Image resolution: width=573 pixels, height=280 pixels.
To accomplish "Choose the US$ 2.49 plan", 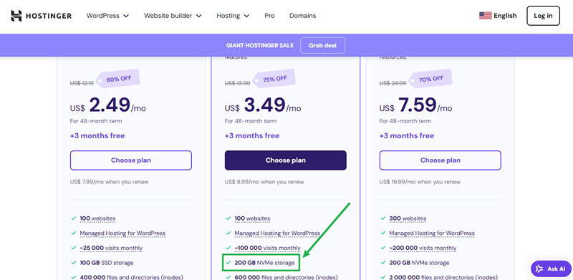I will pyautogui.click(x=131, y=160).
